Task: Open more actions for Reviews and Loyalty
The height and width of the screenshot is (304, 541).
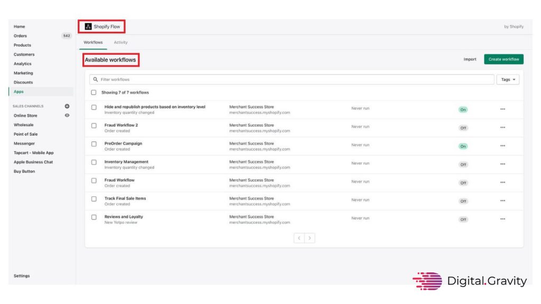Action: (x=502, y=220)
